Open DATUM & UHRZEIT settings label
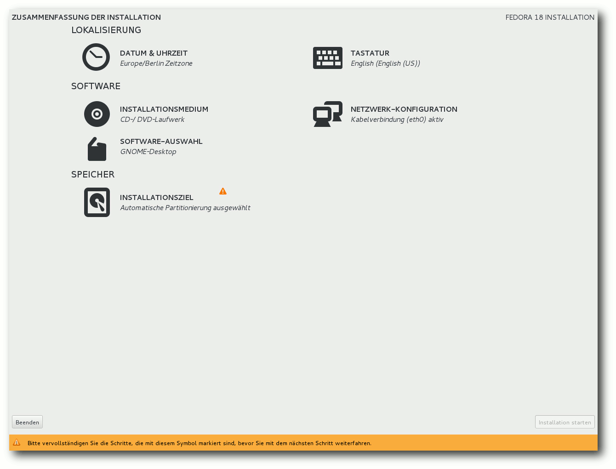This screenshot has height=469, width=616. (154, 53)
